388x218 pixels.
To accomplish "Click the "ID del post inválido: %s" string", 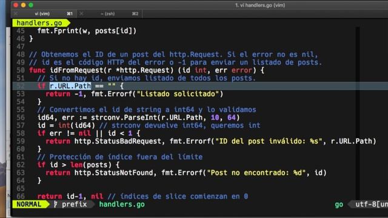I will [269, 141].
